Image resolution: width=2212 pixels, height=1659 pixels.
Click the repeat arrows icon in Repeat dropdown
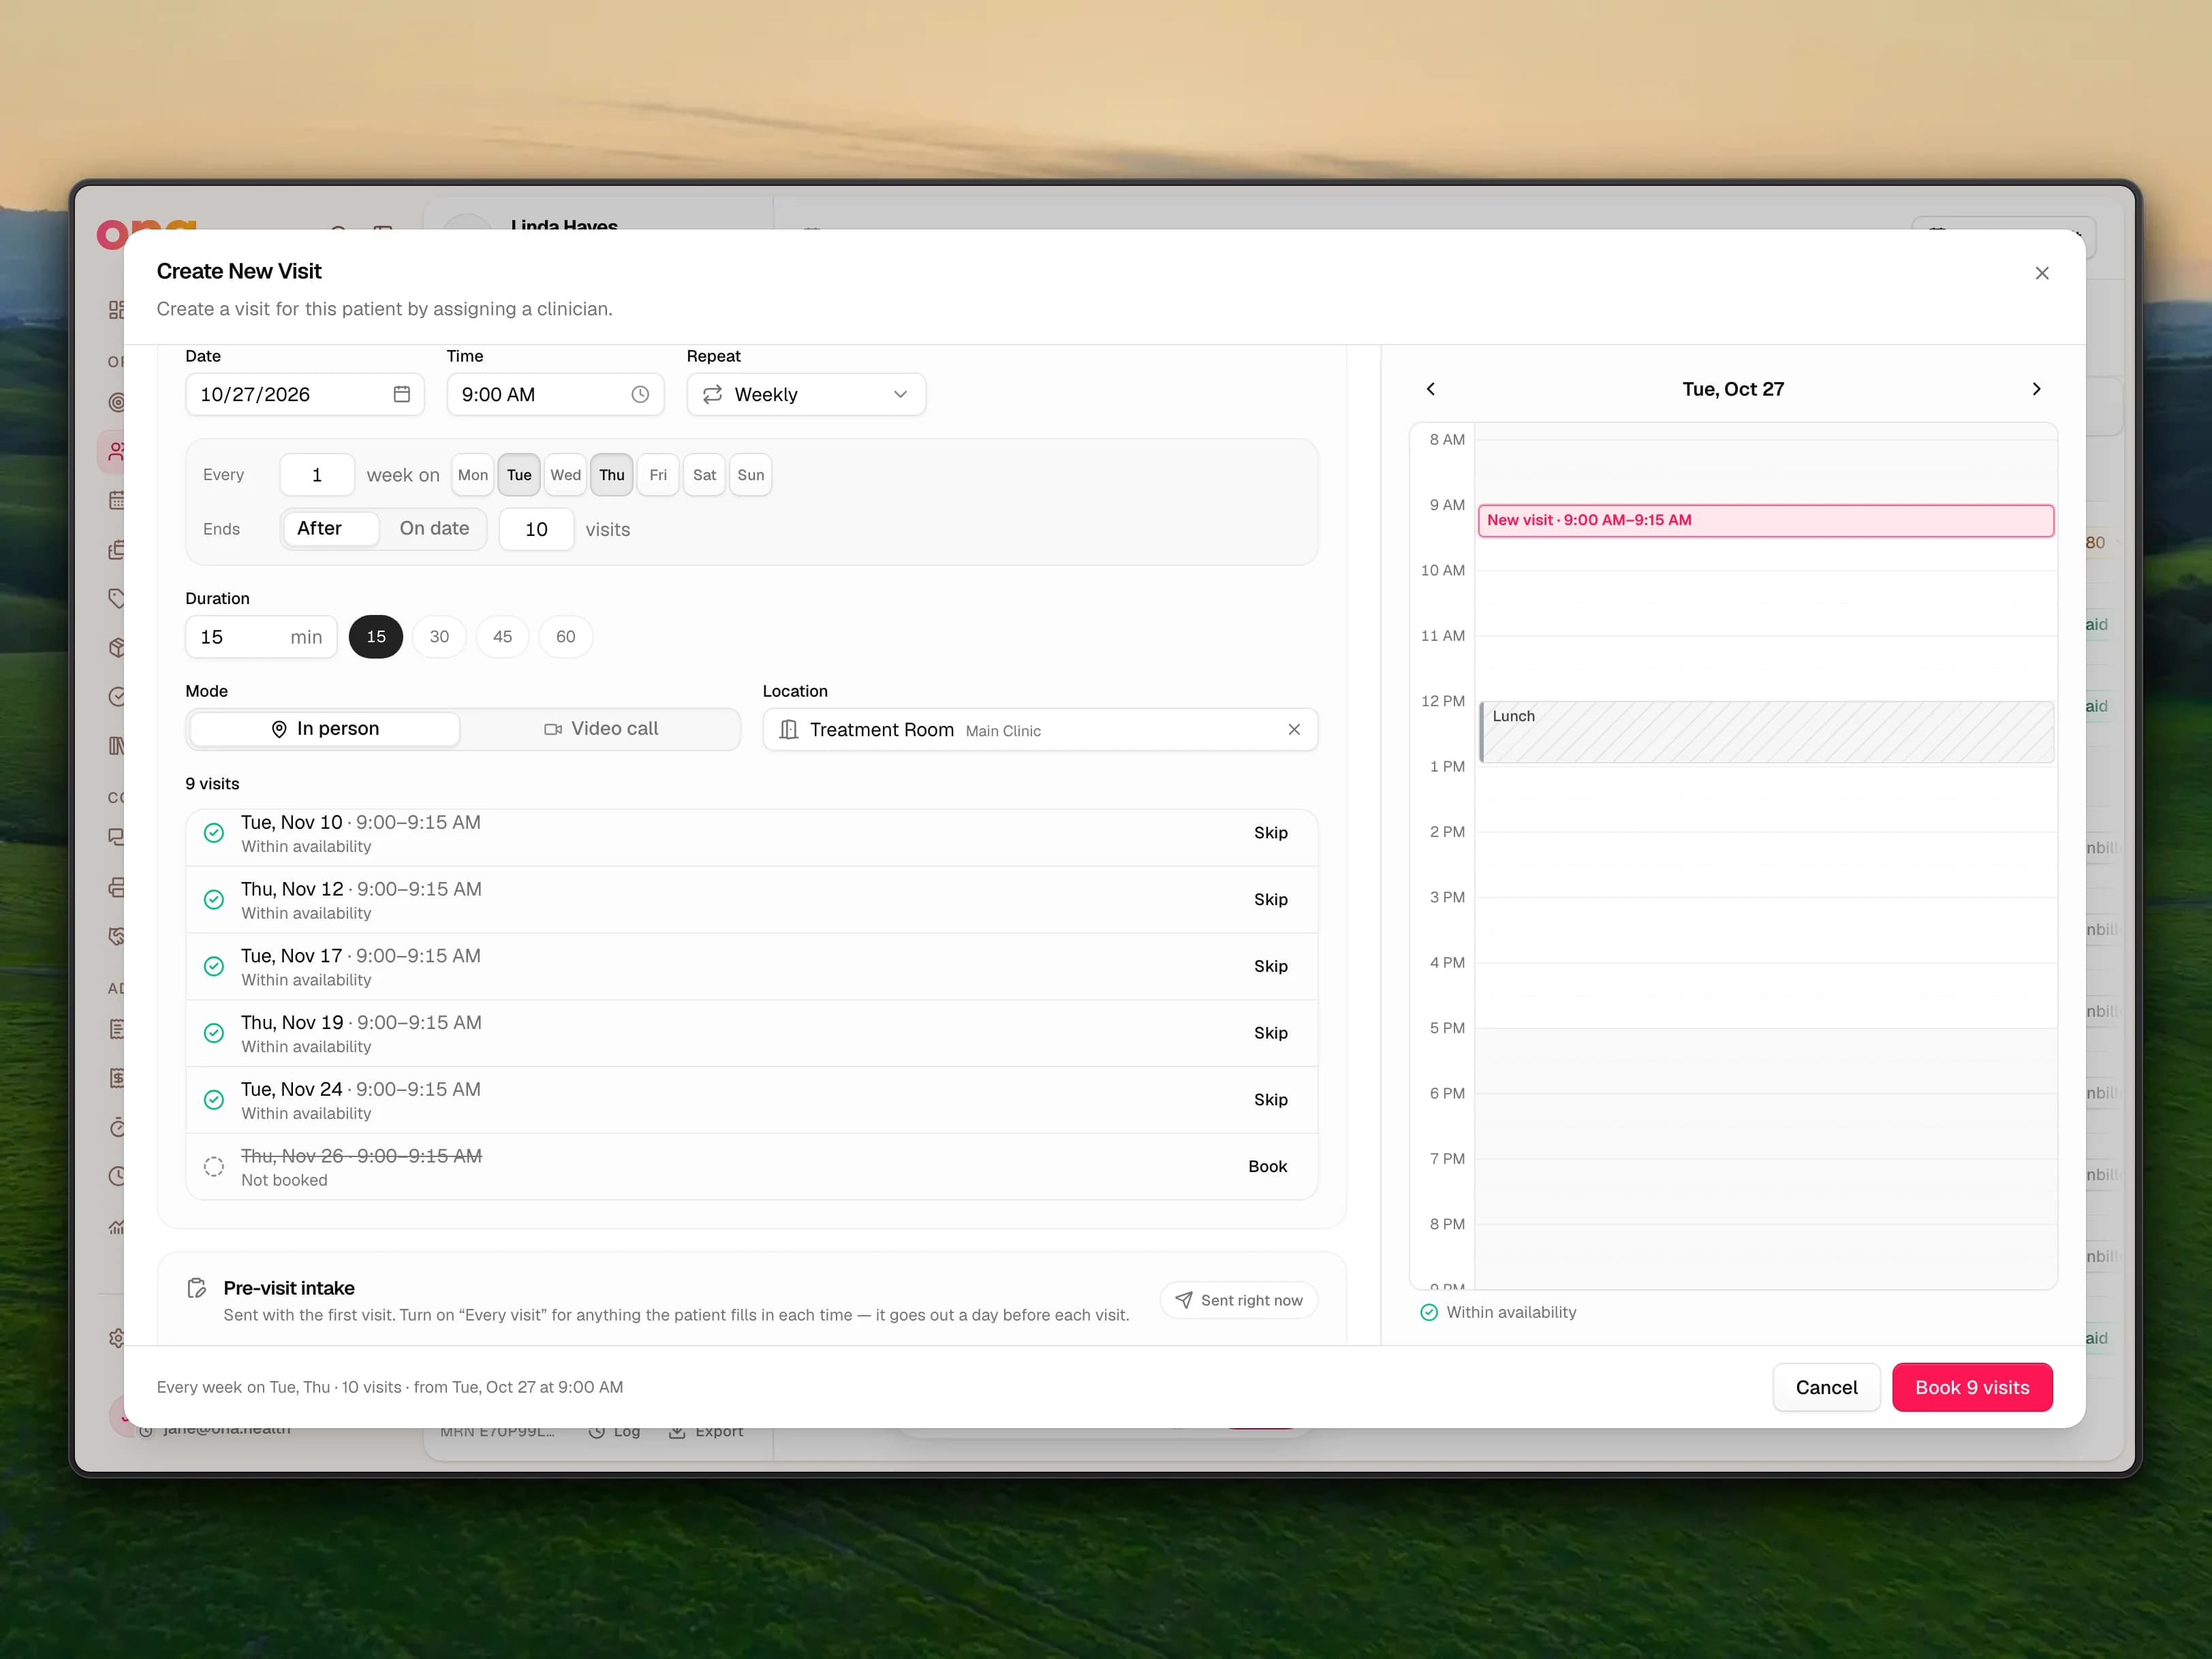tap(712, 394)
